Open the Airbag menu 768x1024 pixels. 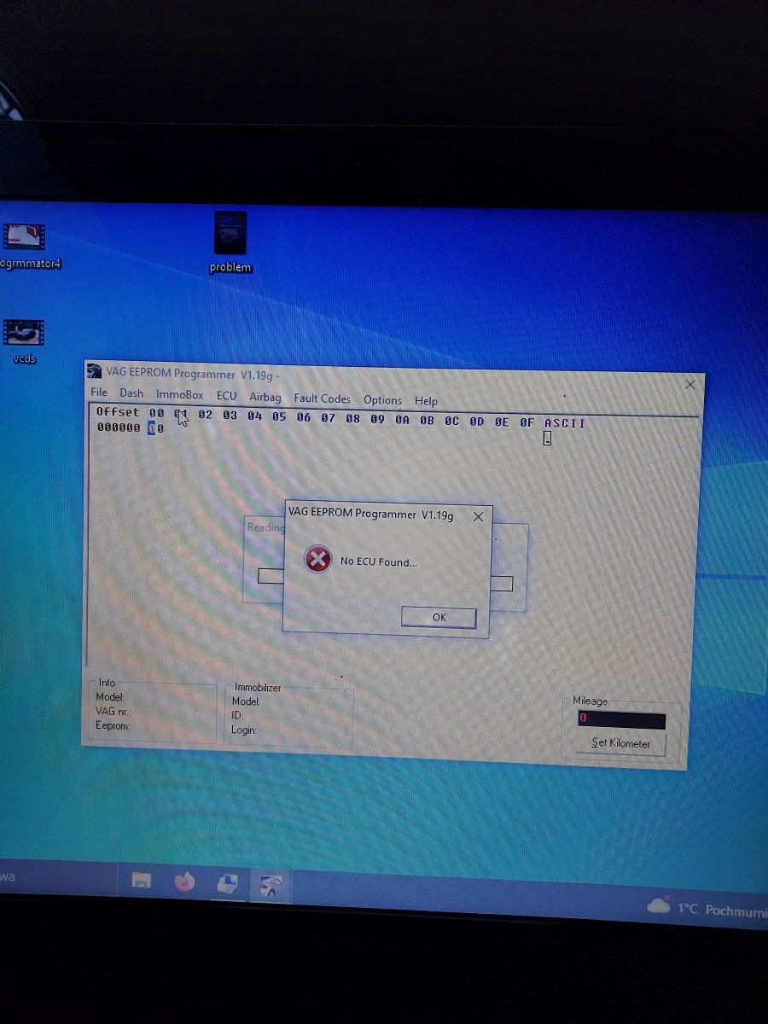click(265, 397)
